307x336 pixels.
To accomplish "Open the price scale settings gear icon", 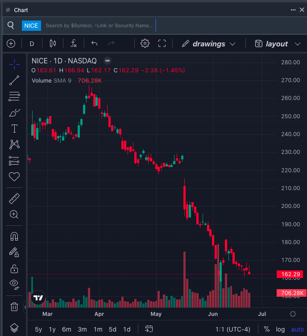I will [x=293, y=314].
